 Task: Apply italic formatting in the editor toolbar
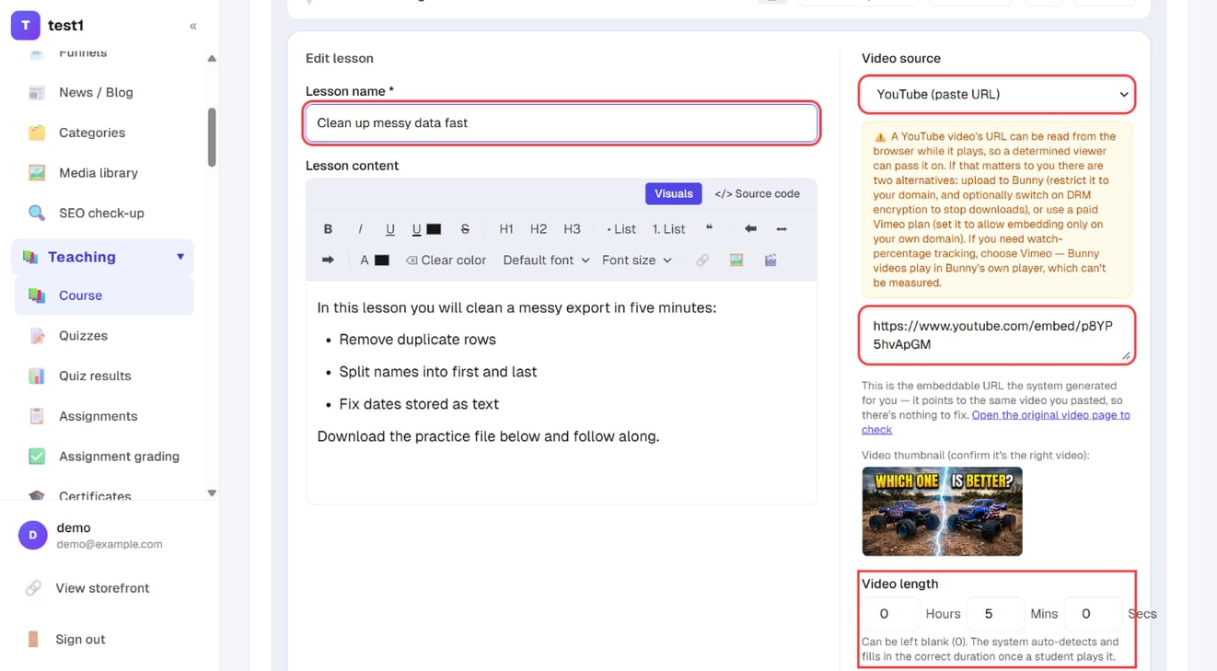click(360, 229)
